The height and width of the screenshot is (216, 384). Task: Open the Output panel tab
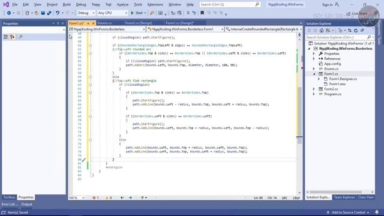[26, 204]
